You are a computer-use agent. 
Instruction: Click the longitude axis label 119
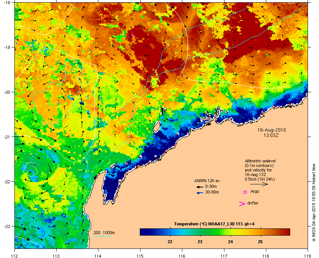307,256
